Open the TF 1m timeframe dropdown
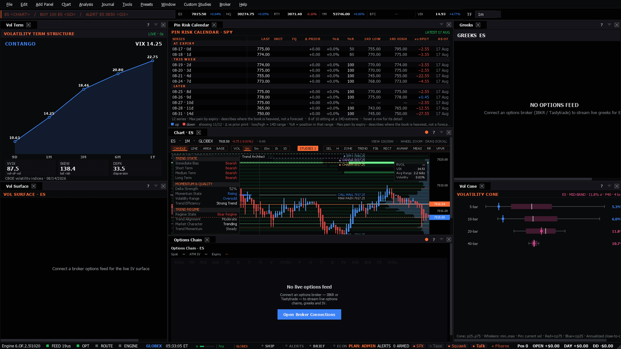This screenshot has height=349, width=621. 488,14
